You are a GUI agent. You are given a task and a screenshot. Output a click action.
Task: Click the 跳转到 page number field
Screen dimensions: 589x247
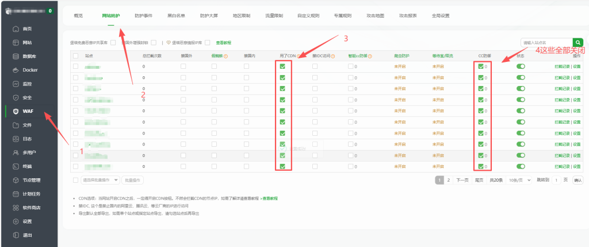click(x=556, y=180)
